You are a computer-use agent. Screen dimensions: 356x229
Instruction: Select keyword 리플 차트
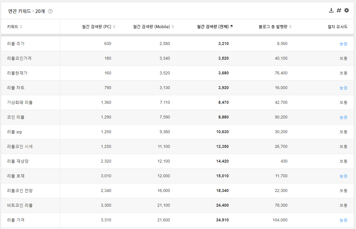pos(16,88)
